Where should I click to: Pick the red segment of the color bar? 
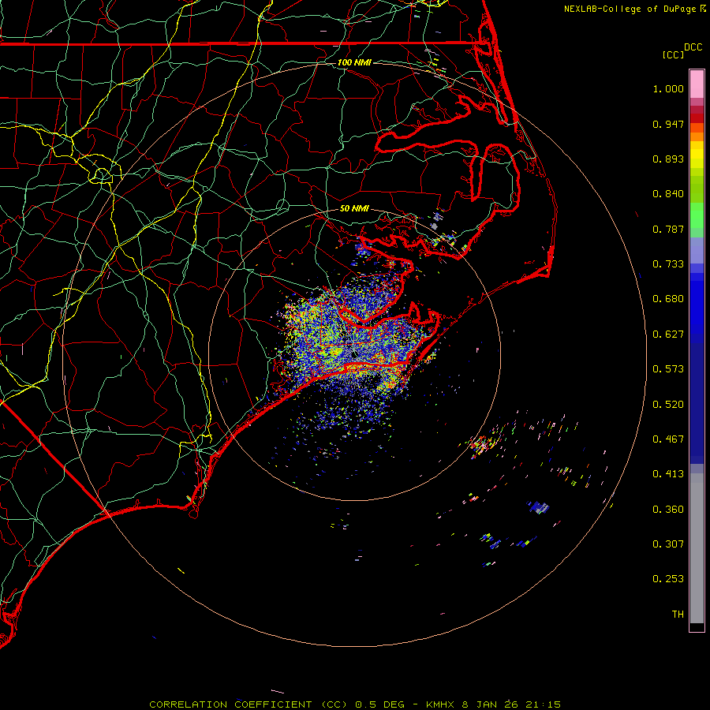[x=697, y=118]
